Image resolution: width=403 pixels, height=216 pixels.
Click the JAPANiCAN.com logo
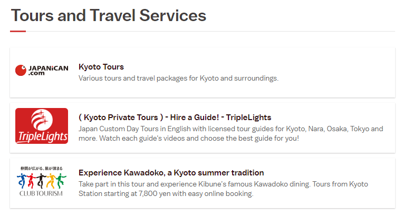(42, 71)
